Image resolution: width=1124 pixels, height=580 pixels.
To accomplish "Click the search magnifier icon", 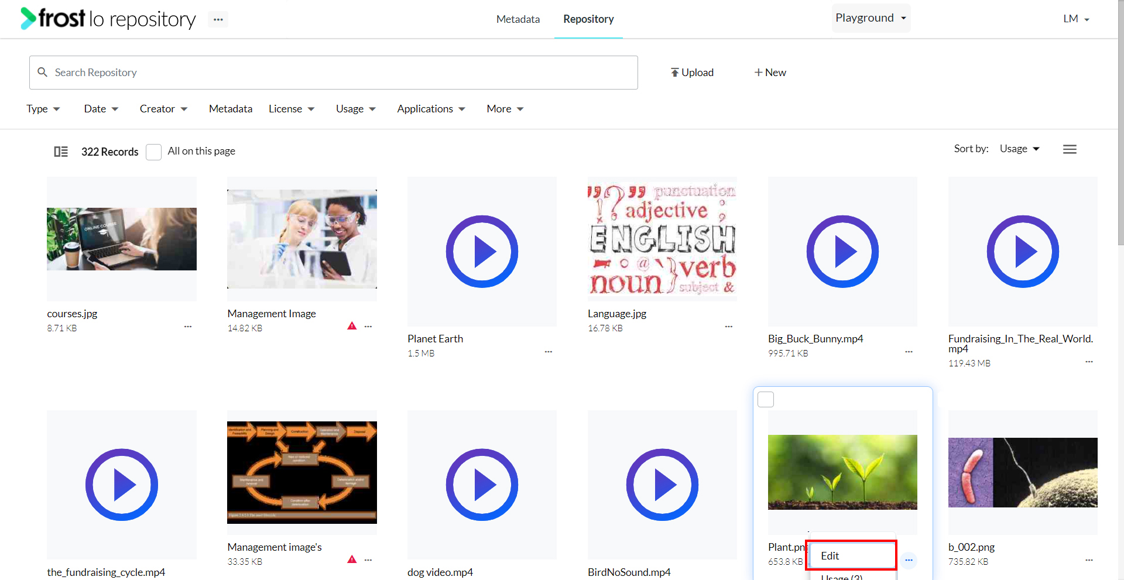I will [42, 72].
